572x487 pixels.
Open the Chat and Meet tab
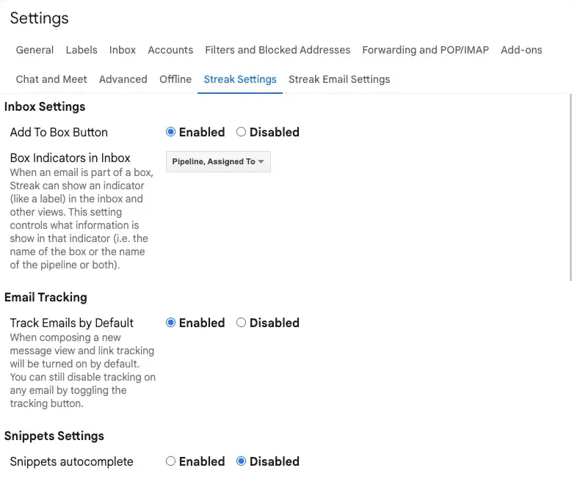point(51,79)
